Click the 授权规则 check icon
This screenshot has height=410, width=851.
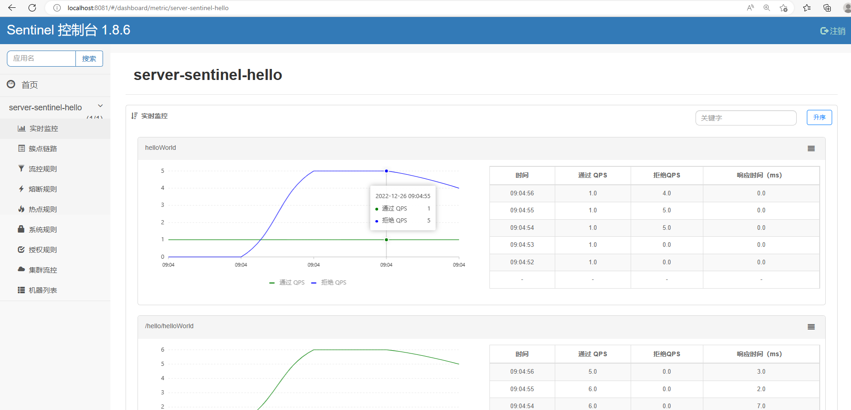point(21,250)
